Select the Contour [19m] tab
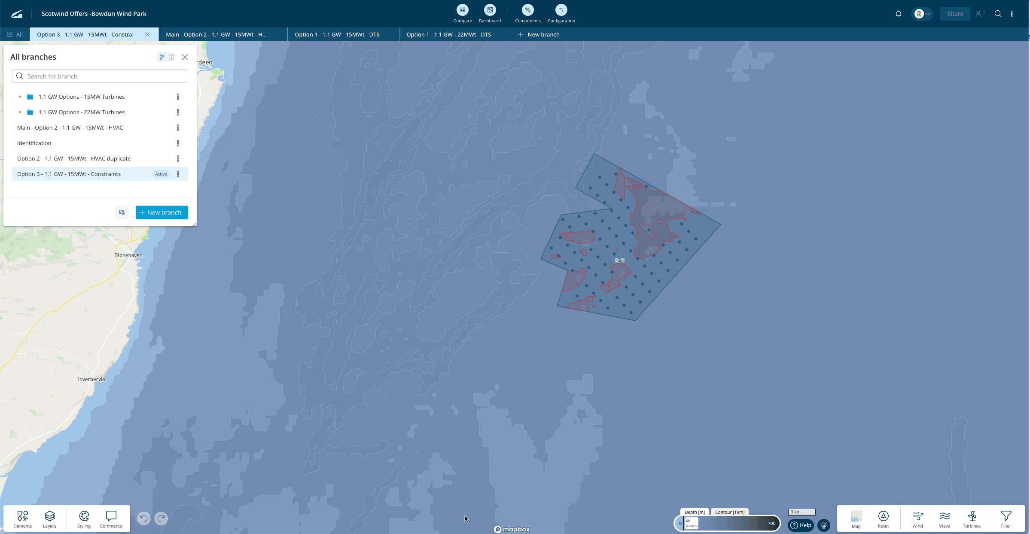The width and height of the screenshot is (1030, 534). pyautogui.click(x=729, y=512)
